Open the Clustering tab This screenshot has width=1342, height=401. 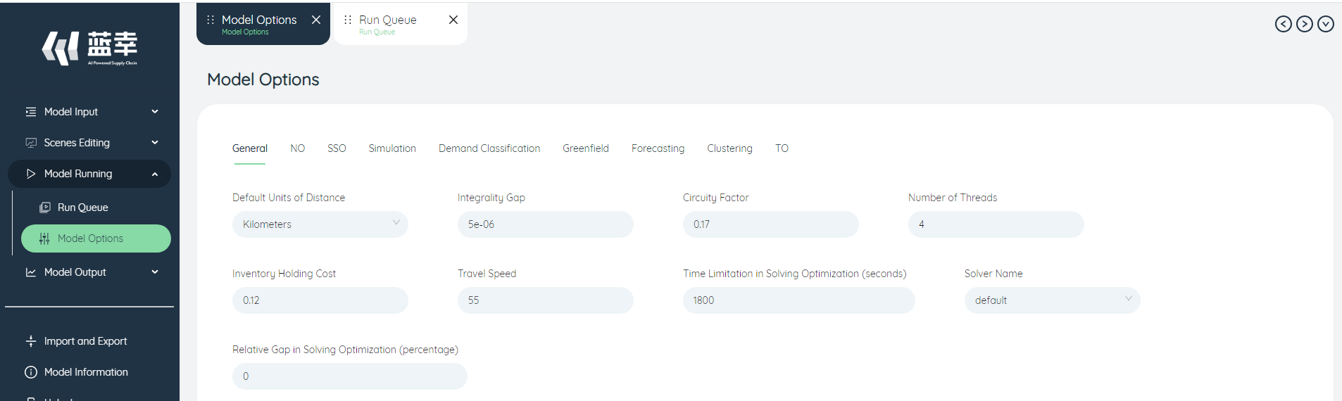pos(729,148)
